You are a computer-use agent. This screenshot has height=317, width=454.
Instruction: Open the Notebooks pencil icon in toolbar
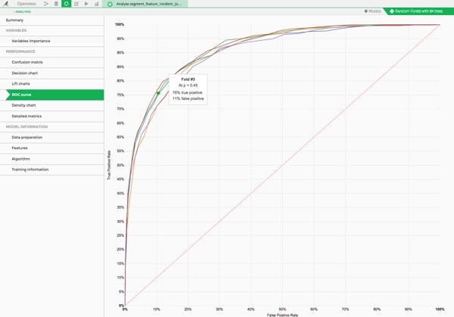point(76,4)
